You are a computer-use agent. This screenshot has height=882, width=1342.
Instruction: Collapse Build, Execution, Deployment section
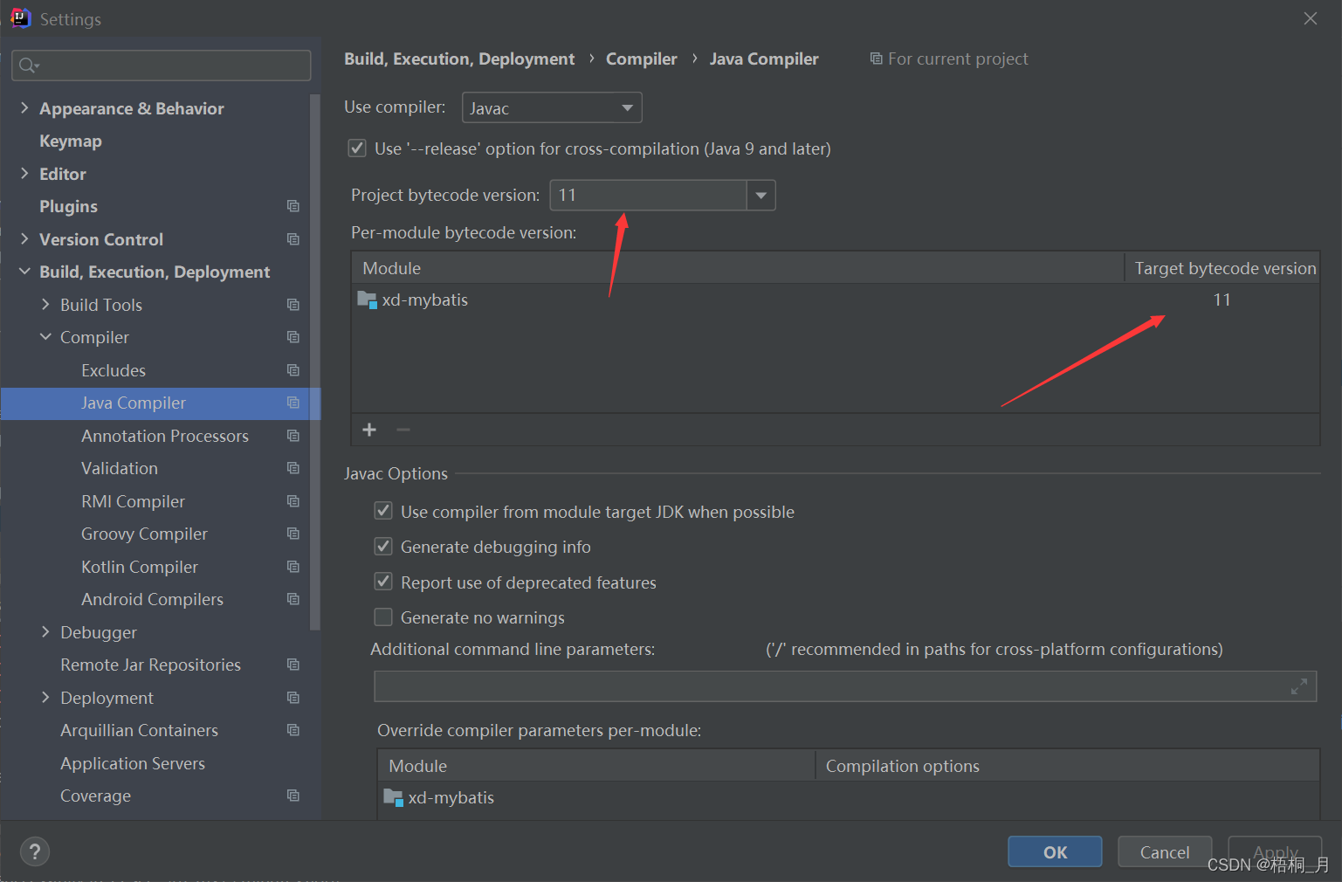click(x=24, y=272)
